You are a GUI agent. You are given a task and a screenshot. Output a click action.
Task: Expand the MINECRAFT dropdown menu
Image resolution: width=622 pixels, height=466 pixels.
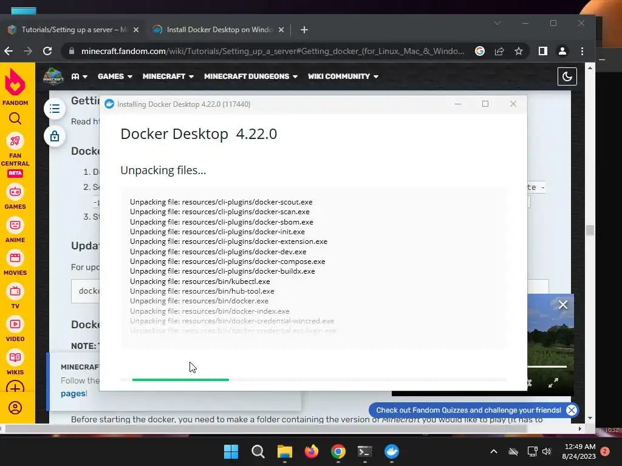point(168,76)
